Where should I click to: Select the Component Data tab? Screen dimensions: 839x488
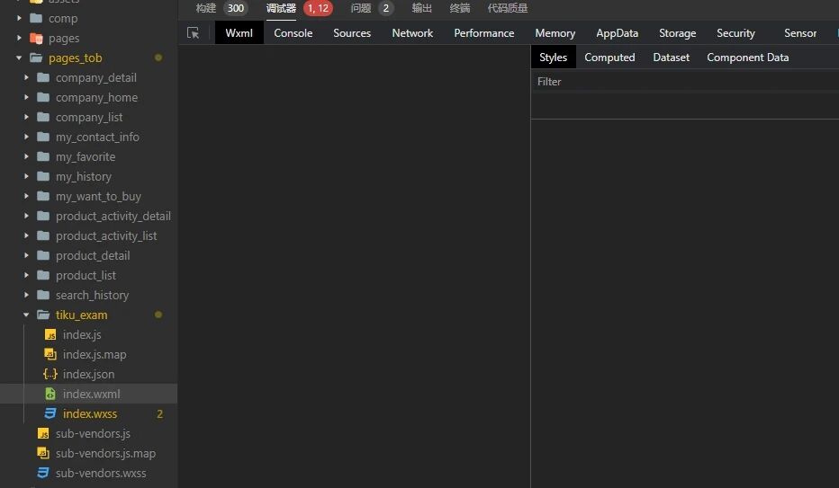tap(747, 58)
